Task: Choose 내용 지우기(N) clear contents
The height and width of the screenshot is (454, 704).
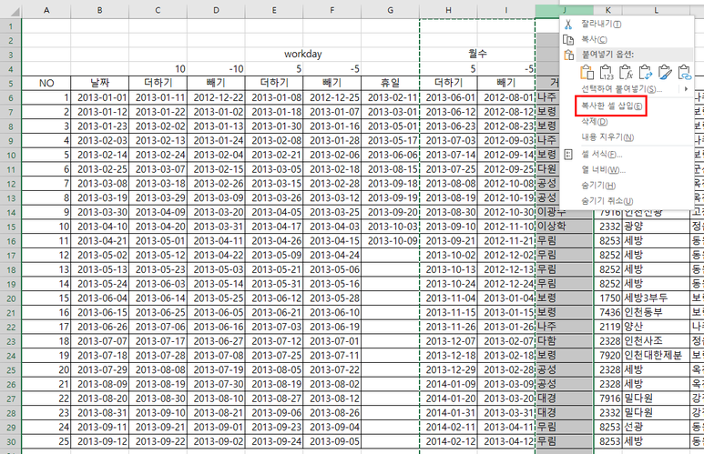Action: 607,137
